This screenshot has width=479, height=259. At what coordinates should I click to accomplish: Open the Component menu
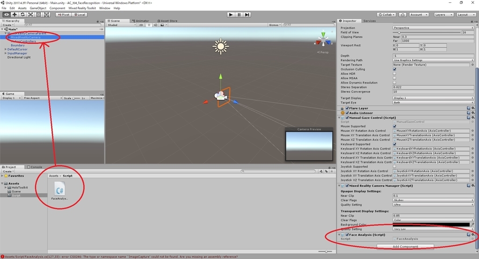(57, 8)
